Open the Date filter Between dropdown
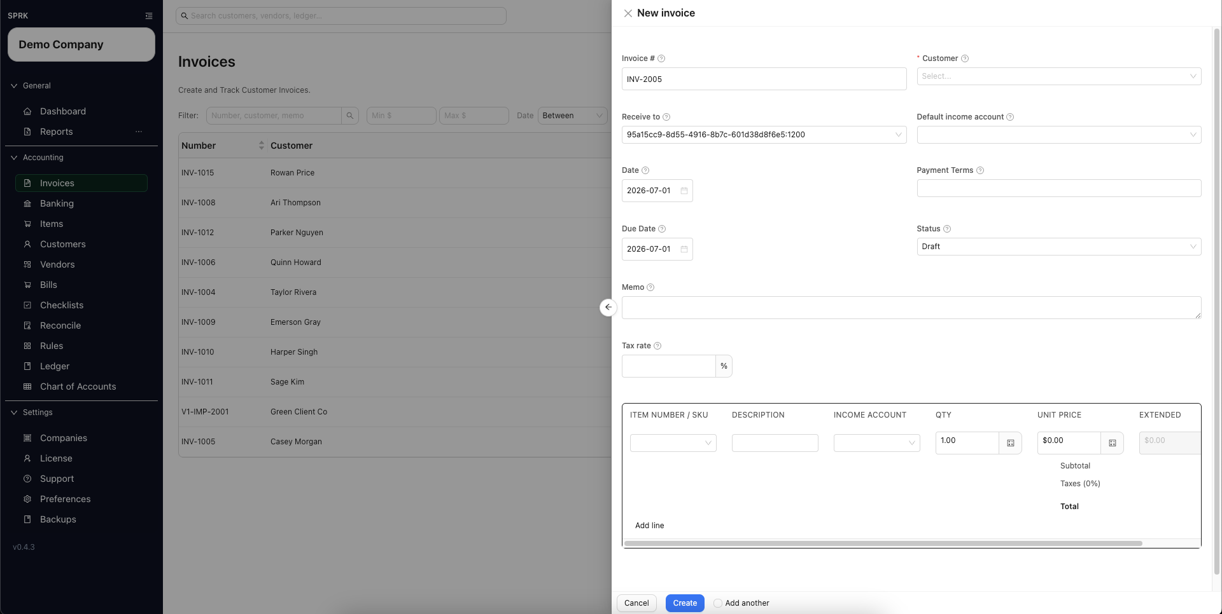The width and height of the screenshot is (1222, 614). click(572, 116)
